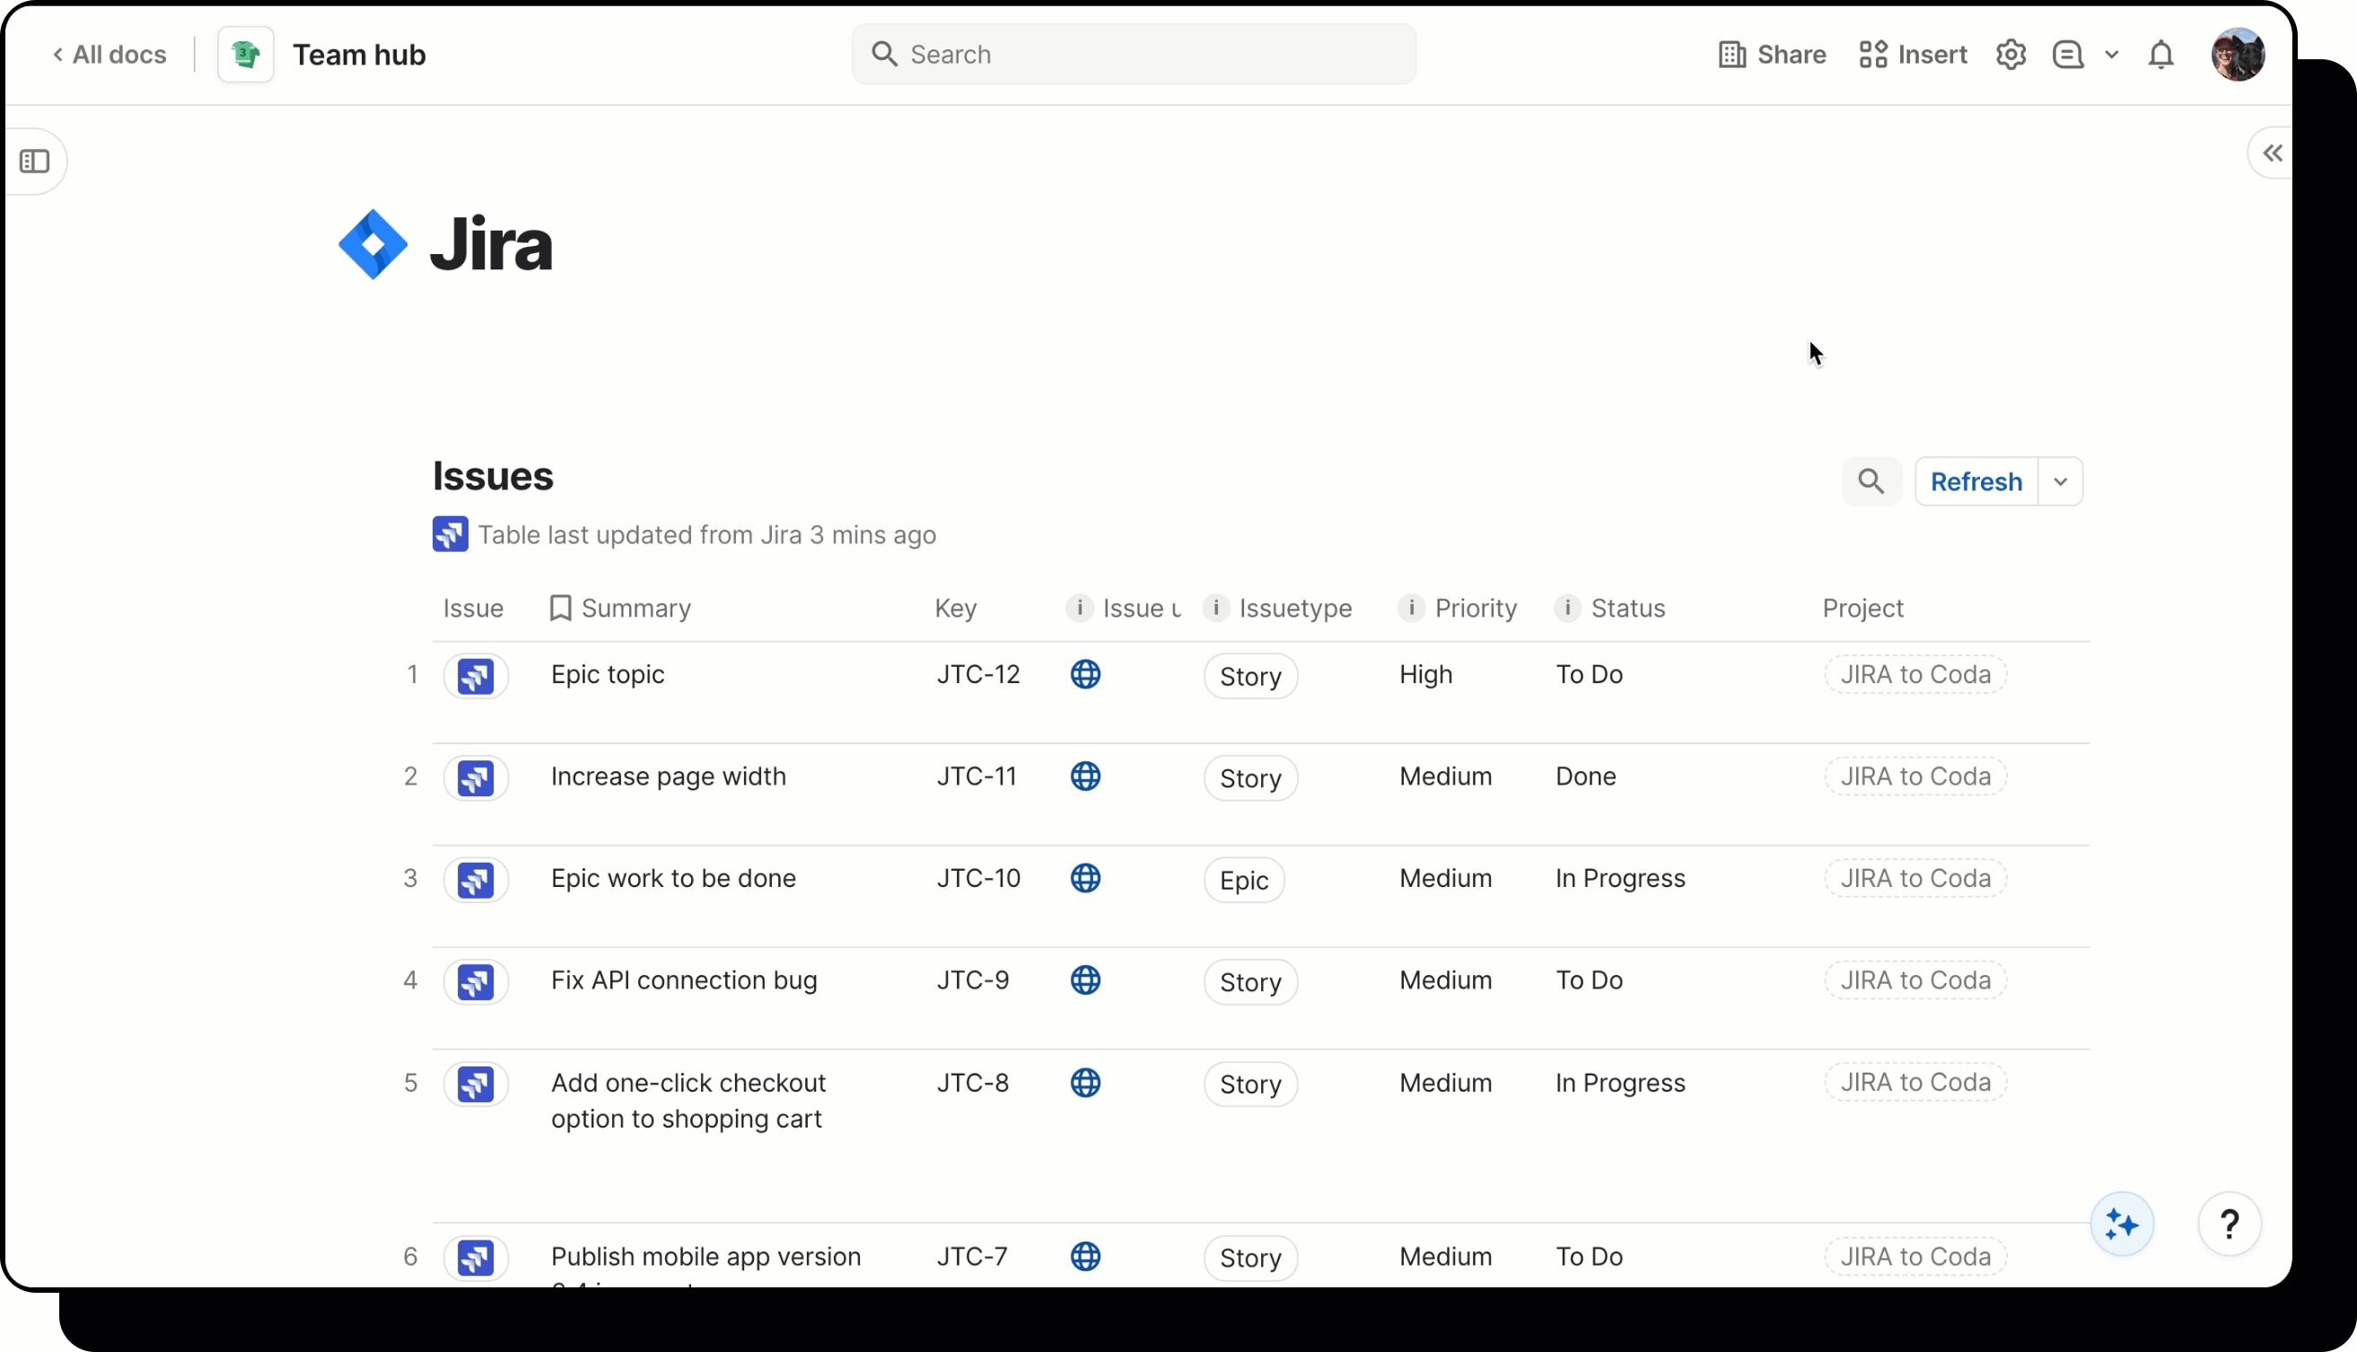Open the Refresh options dropdown
Image resolution: width=2357 pixels, height=1352 pixels.
click(x=2060, y=481)
